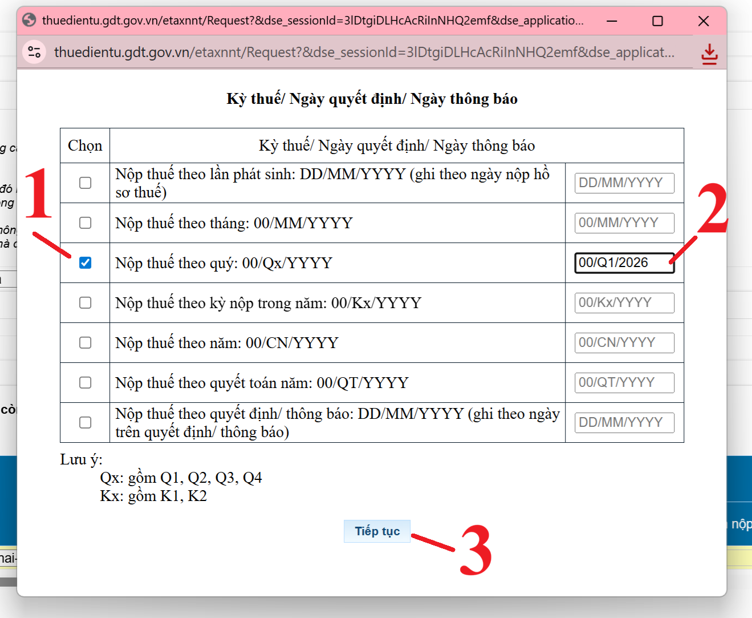Select the 'Nộp thuế theo năm' checkbox
The image size is (752, 618).
pyautogui.click(x=86, y=342)
